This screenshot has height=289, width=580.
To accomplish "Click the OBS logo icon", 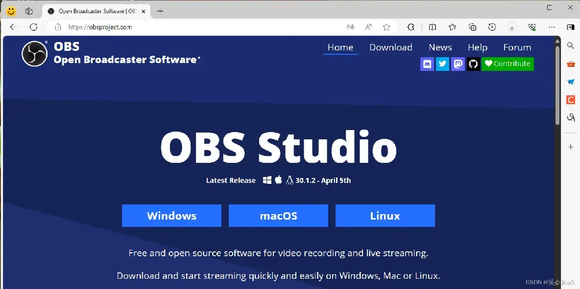I will pyautogui.click(x=34, y=53).
